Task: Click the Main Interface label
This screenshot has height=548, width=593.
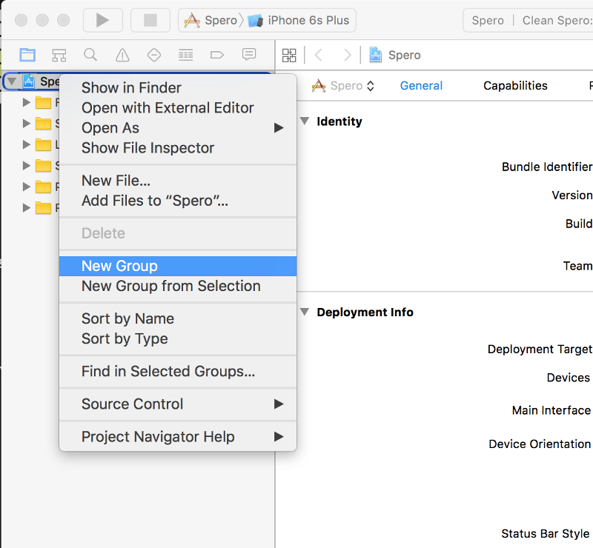Action: point(551,410)
